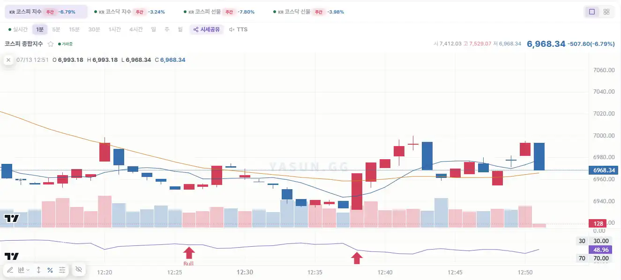Select the 5분 interval tab
The height and width of the screenshot is (280, 621).
(56, 29)
